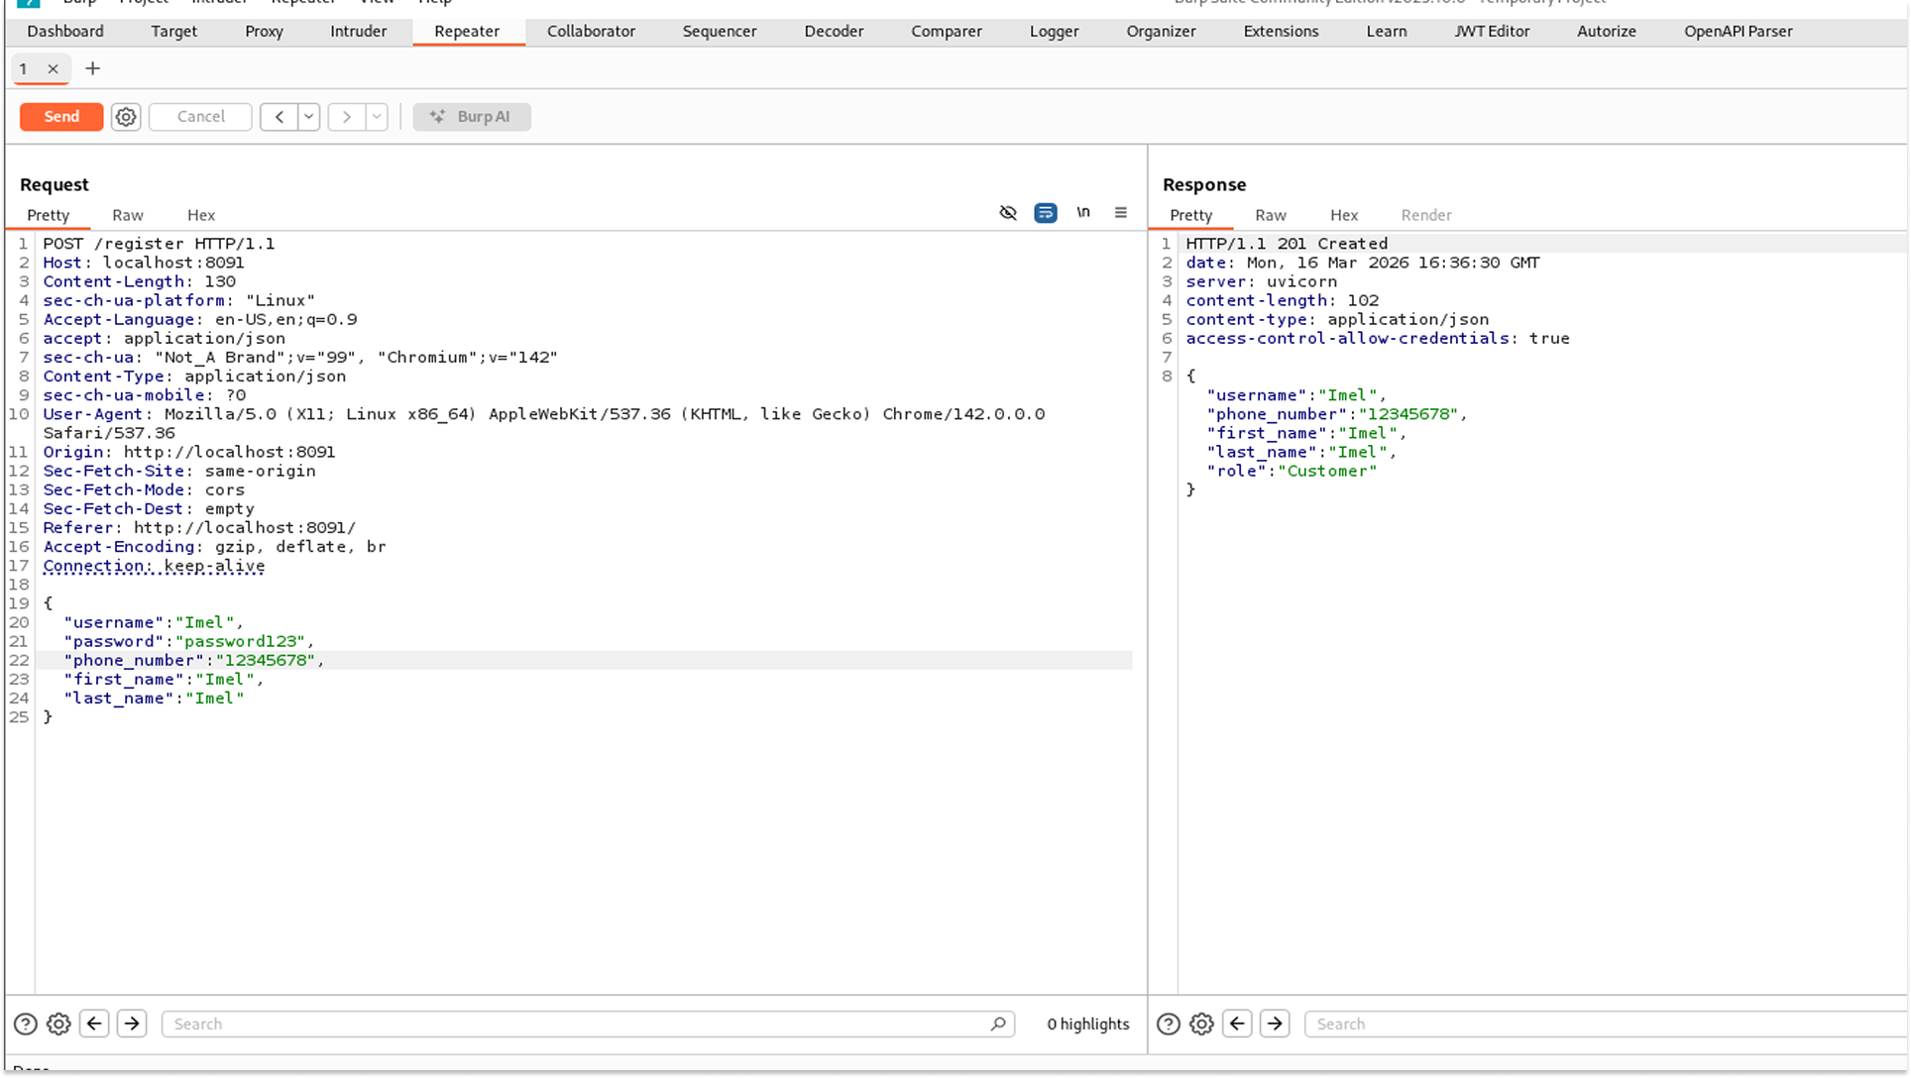Expand previous history dropdown arrow
Image resolution: width=1911 pixels, height=1078 pixels.
(309, 117)
